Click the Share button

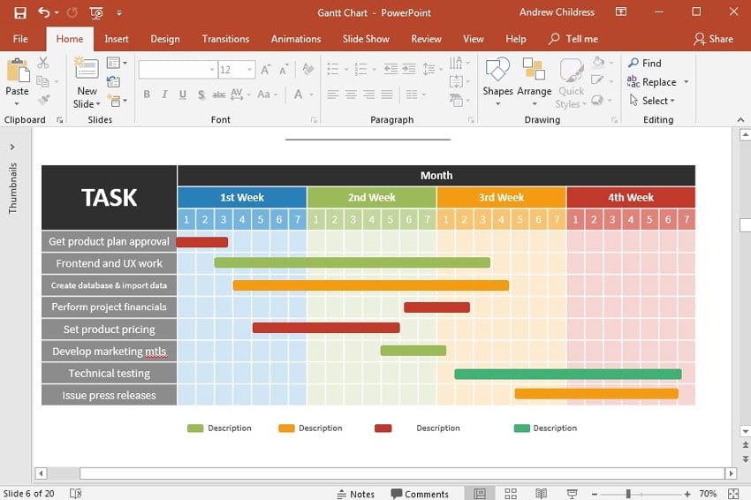(x=714, y=39)
